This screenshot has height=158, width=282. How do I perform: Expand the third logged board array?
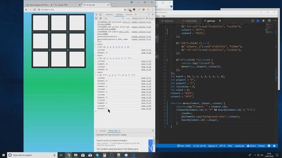click(98, 75)
